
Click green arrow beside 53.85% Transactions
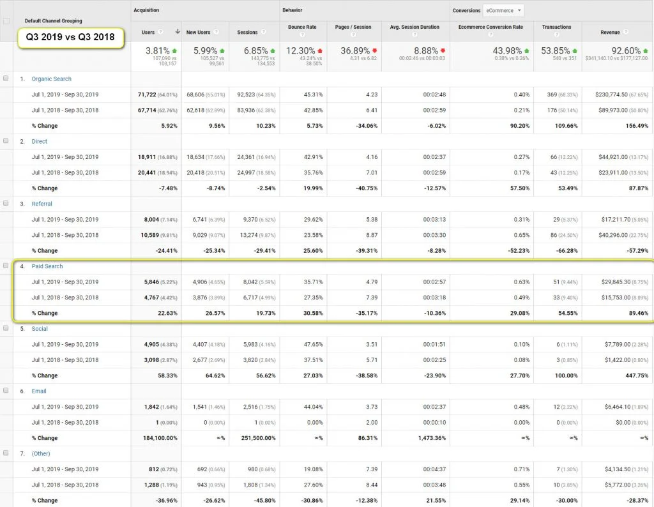[x=575, y=51]
